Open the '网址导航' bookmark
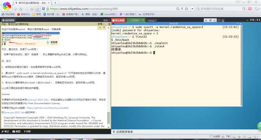261x140 pixels. pos(8,14)
